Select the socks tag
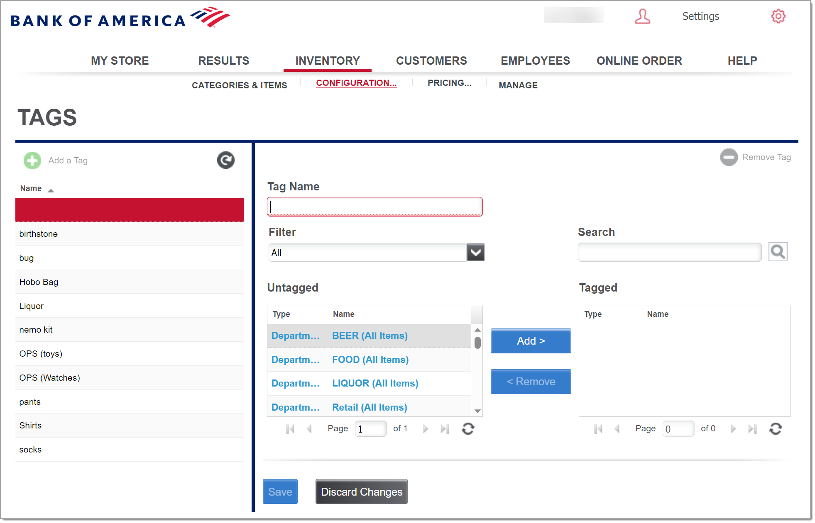This screenshot has height=523, width=815. tap(130, 450)
